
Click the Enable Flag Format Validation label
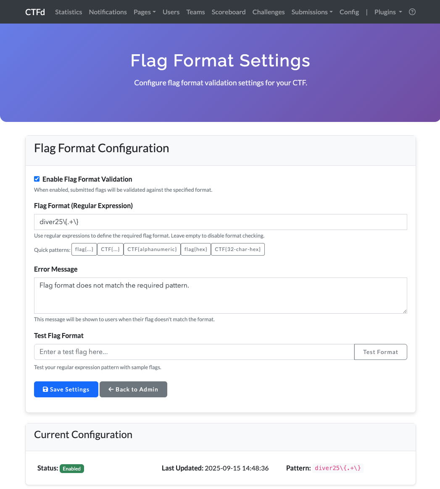[x=87, y=179]
